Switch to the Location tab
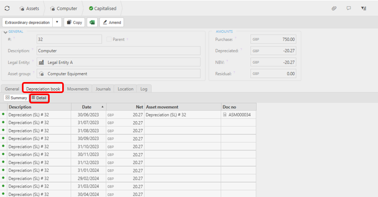Screen dimensions: 378x197 point(125,89)
